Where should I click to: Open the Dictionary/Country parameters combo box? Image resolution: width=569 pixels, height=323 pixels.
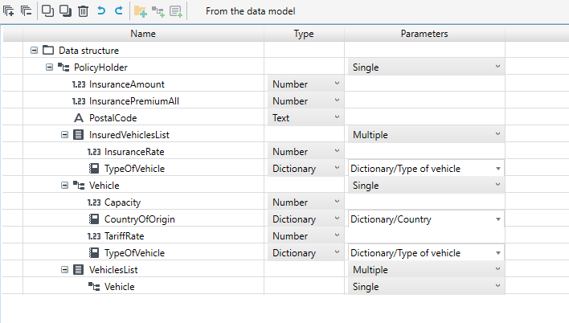pyautogui.click(x=426, y=219)
